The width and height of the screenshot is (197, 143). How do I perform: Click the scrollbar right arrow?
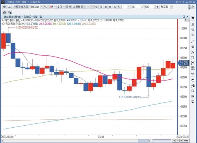(150, 141)
